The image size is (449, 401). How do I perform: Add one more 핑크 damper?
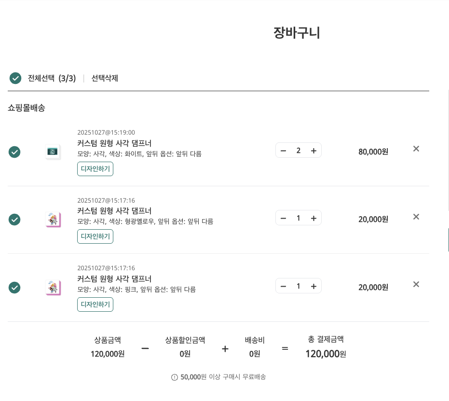pos(313,286)
